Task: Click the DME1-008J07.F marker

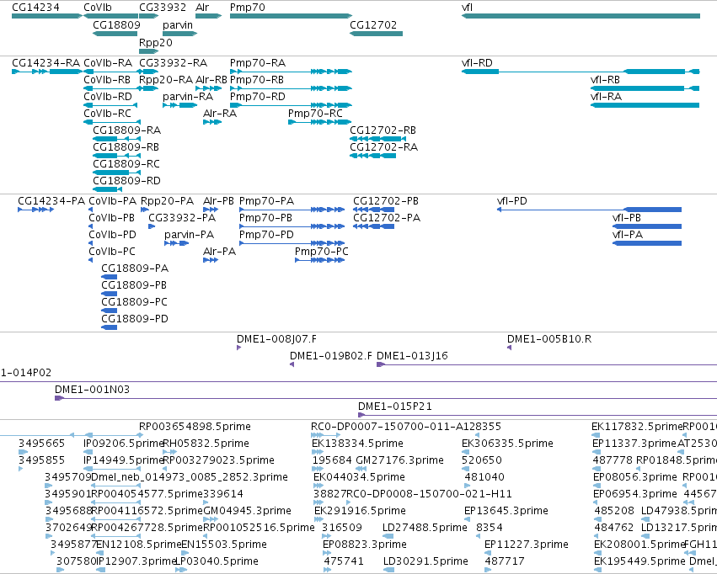Action: pyautogui.click(x=238, y=348)
